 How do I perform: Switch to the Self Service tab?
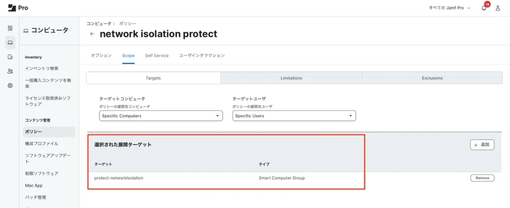[157, 56]
